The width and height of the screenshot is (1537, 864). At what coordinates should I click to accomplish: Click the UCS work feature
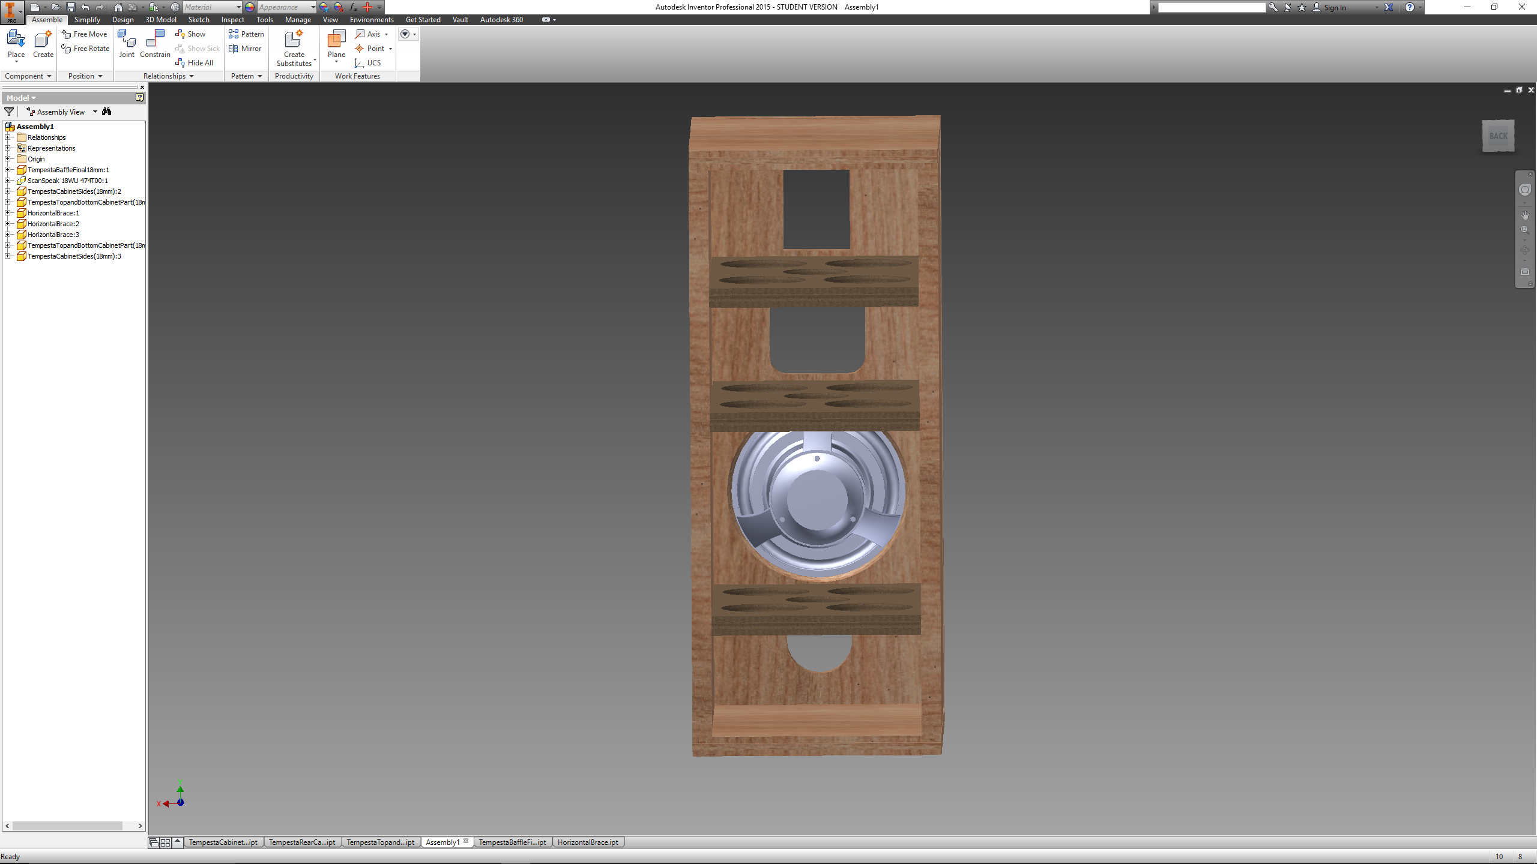[x=368, y=63]
